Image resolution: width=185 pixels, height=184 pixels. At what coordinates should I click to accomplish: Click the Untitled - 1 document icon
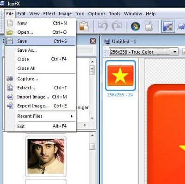pyautogui.click(x=107, y=41)
